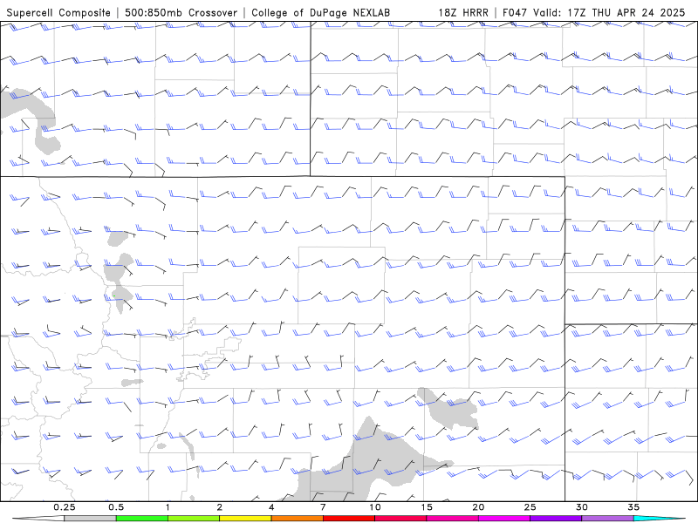Click the legend value 7
This screenshot has height=523, width=698.
[x=323, y=507]
